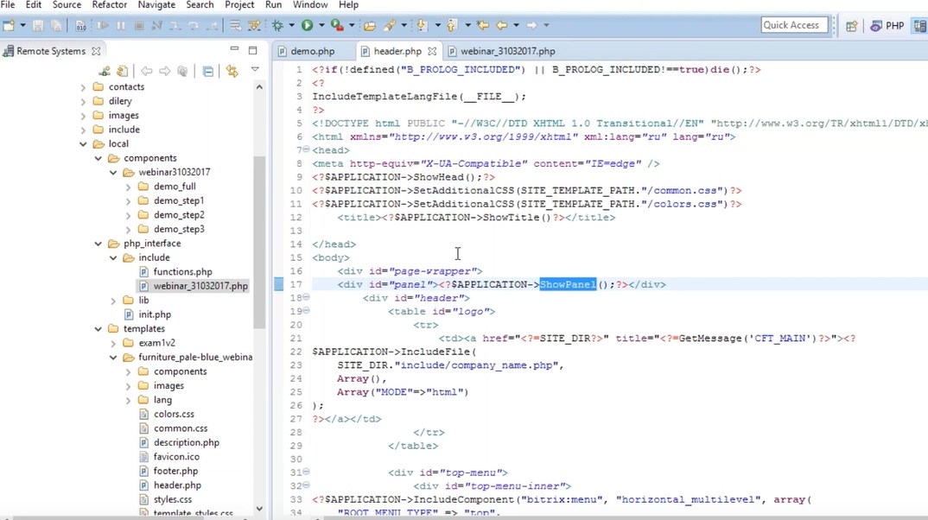The image size is (928, 520).
Task: Click the Open Perspective icon
Action: 852,26
